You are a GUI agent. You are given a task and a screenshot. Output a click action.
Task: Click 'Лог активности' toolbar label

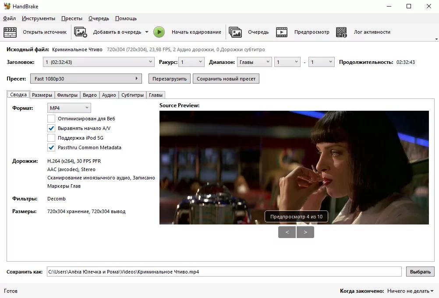point(372,32)
